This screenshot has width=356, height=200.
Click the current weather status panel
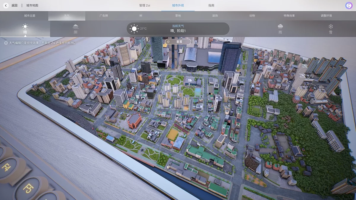pyautogui.click(x=178, y=29)
